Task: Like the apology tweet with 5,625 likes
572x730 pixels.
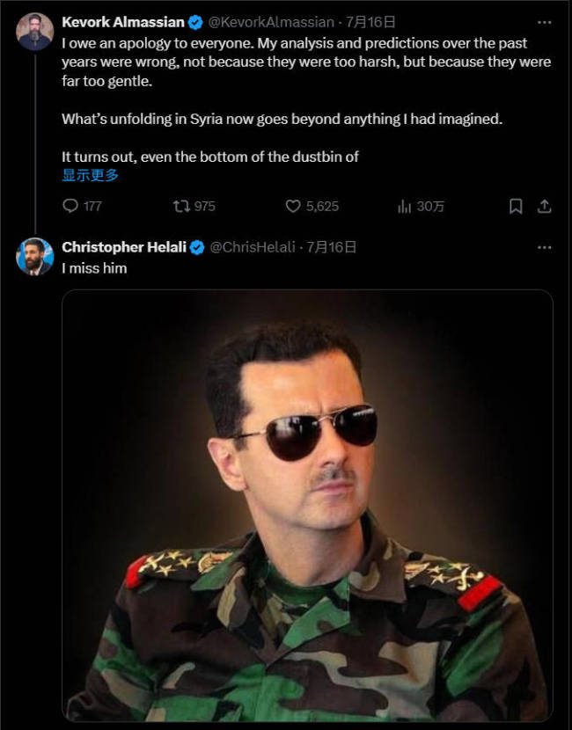Action: [294, 206]
